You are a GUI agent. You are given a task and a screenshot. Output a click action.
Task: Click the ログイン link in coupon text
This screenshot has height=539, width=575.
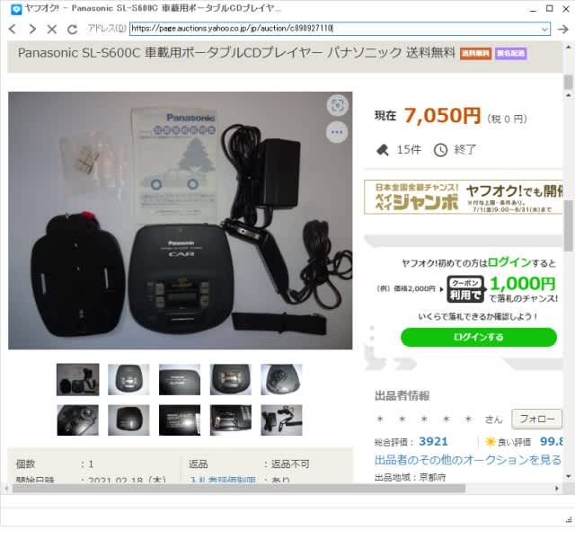509,262
